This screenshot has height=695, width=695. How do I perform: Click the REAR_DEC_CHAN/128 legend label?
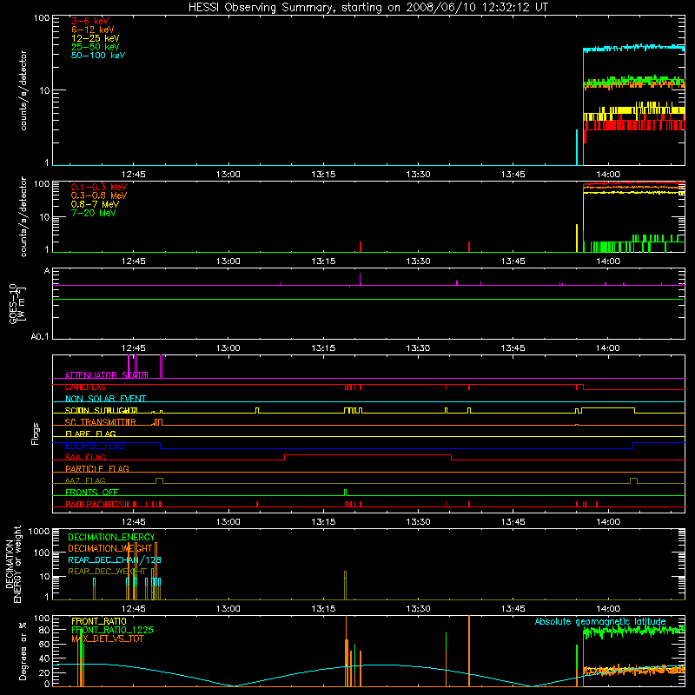115,559
